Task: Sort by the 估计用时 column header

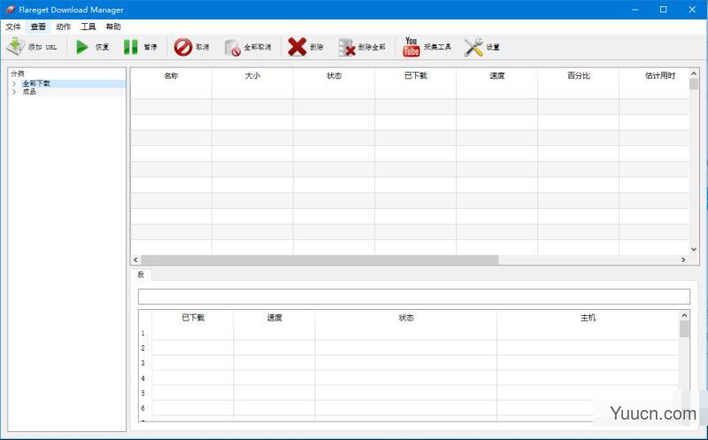Action: (x=660, y=76)
